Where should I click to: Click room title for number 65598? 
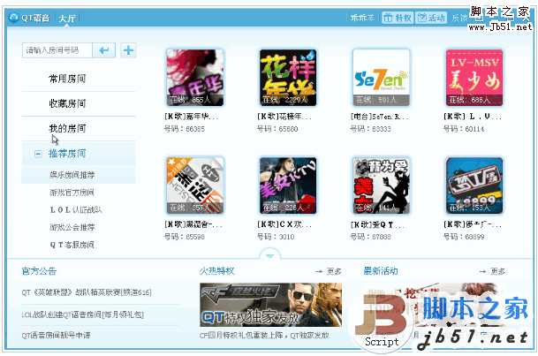[193, 225]
